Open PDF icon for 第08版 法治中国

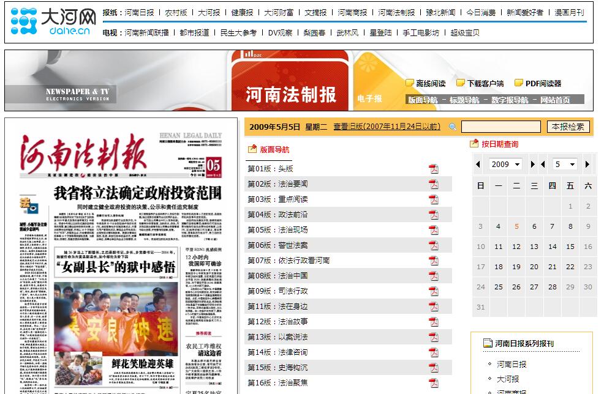434,276
